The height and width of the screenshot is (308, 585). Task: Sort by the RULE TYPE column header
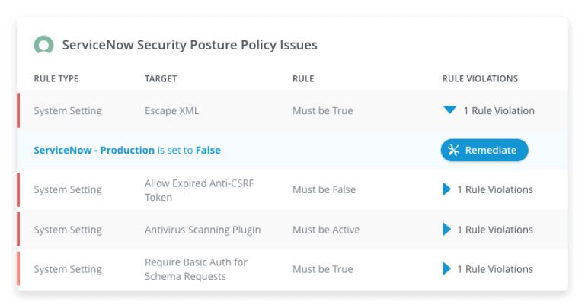coord(56,78)
